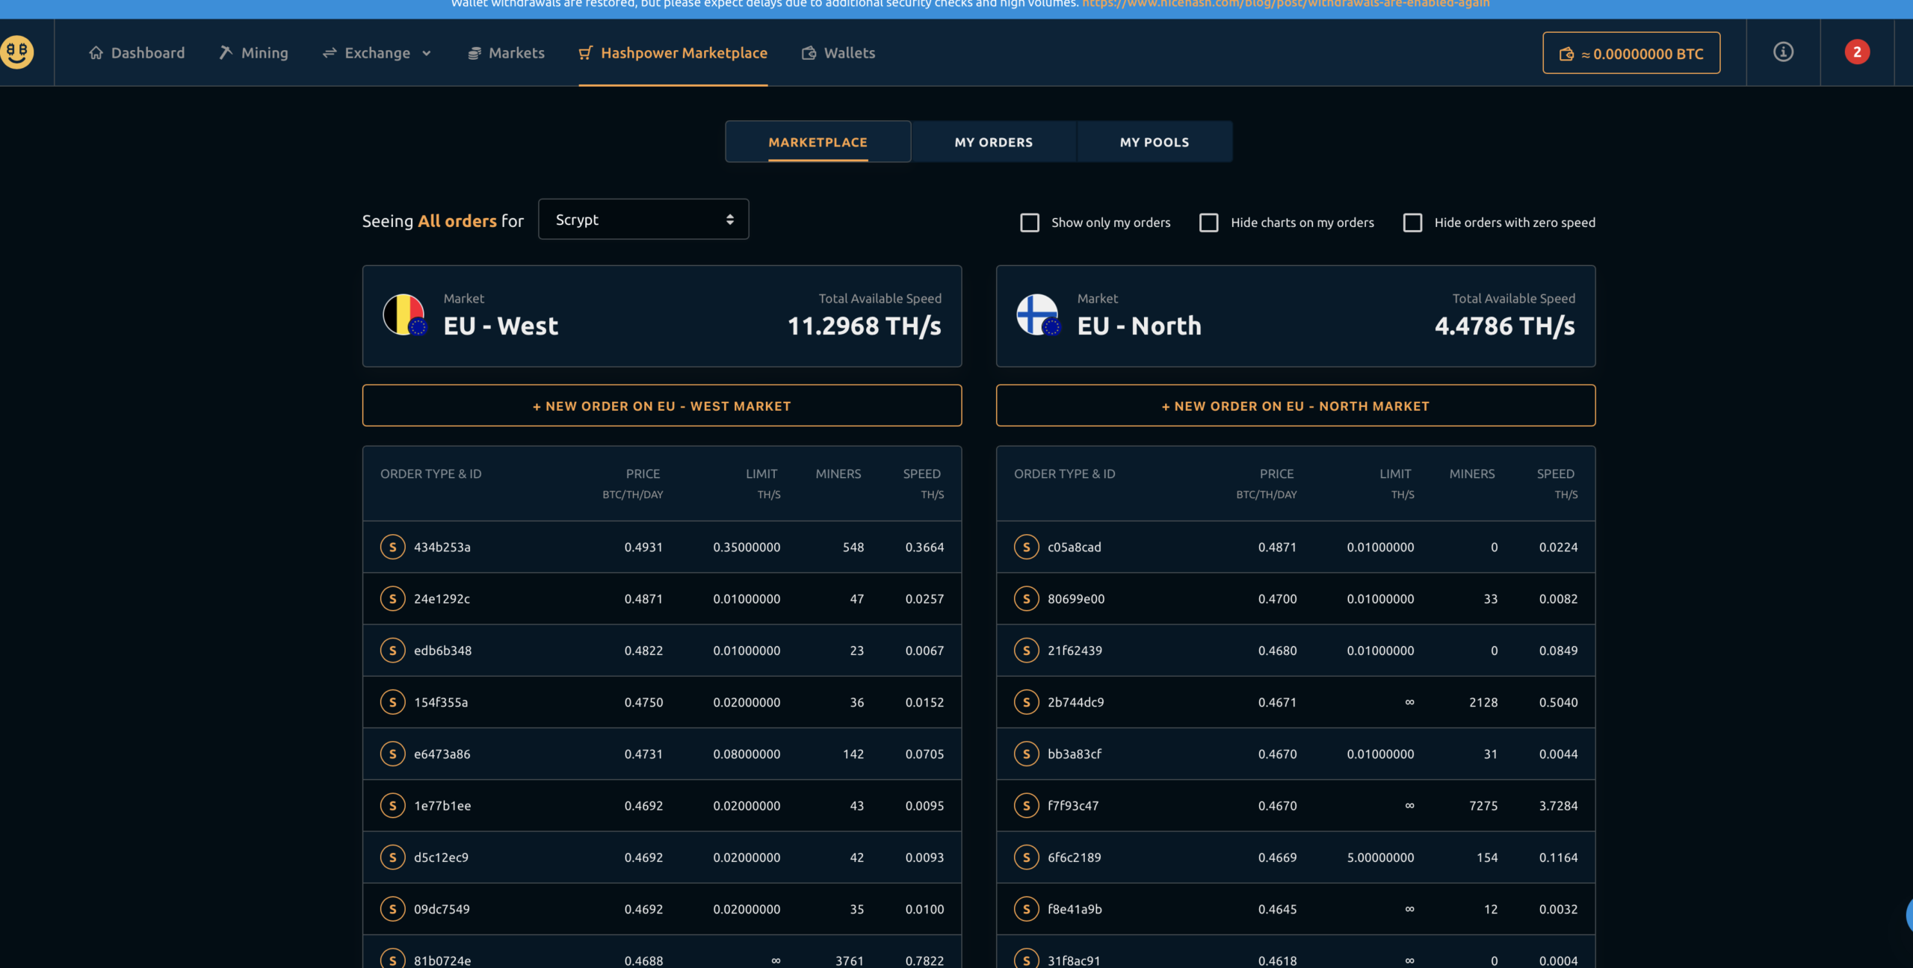
Task: Click the EU - North LIMIT column header
Action: (1395, 474)
